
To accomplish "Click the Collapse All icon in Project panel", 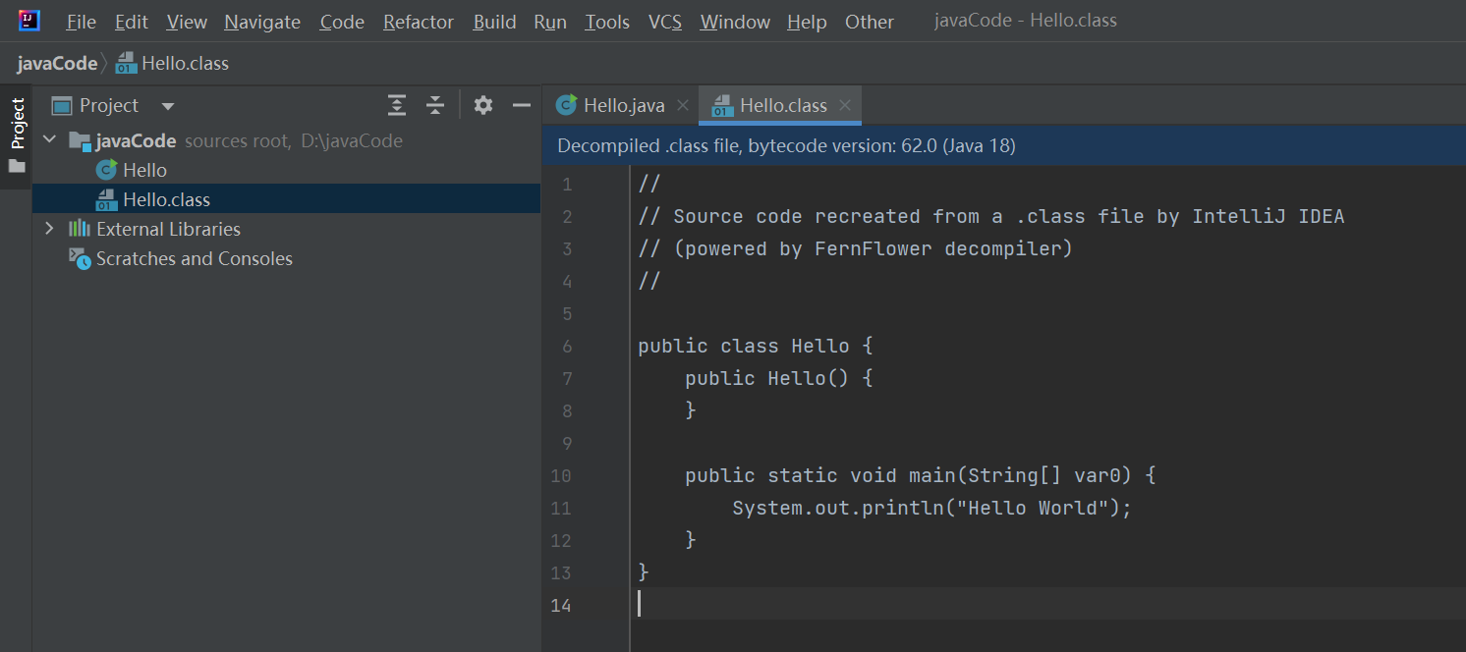I will [x=435, y=105].
